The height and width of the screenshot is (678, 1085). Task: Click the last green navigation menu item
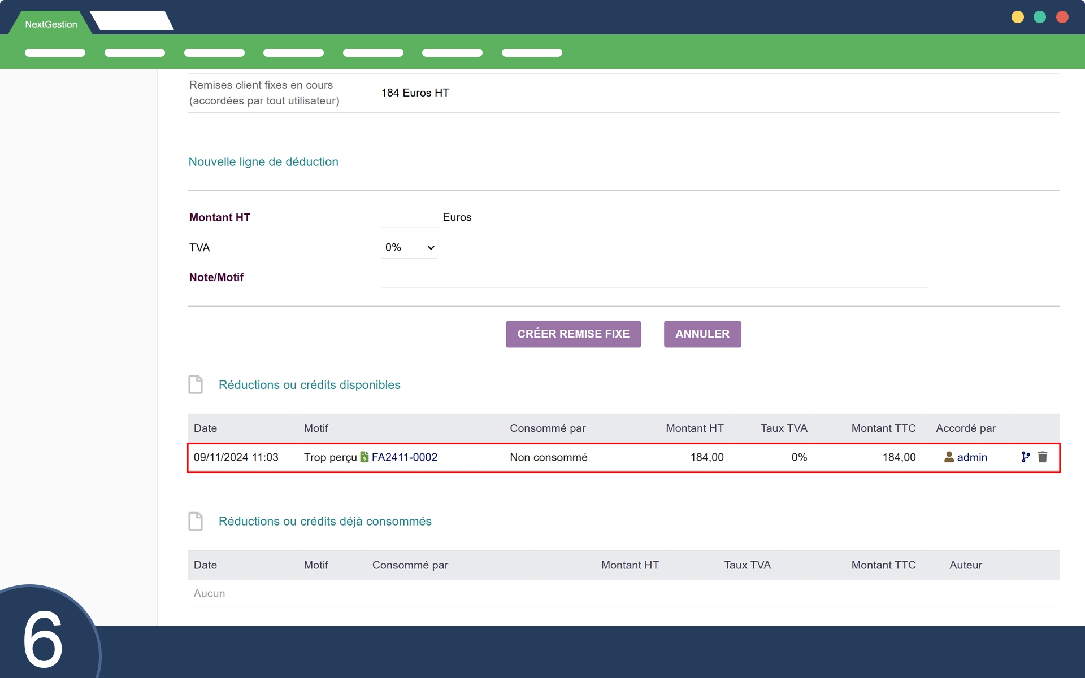click(531, 53)
